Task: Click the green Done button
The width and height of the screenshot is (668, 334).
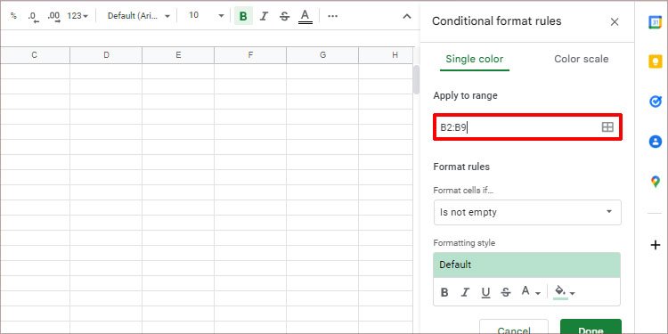Action: (x=591, y=327)
